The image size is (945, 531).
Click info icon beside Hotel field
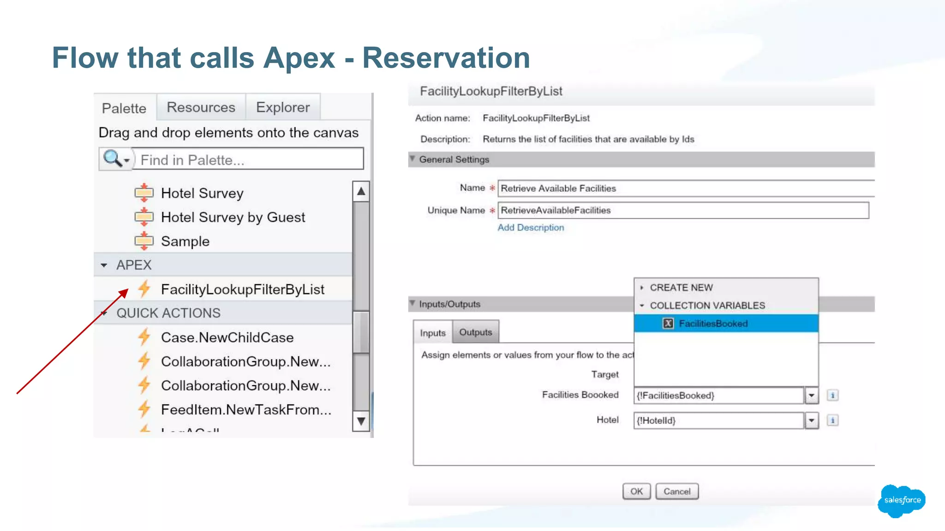(x=832, y=420)
